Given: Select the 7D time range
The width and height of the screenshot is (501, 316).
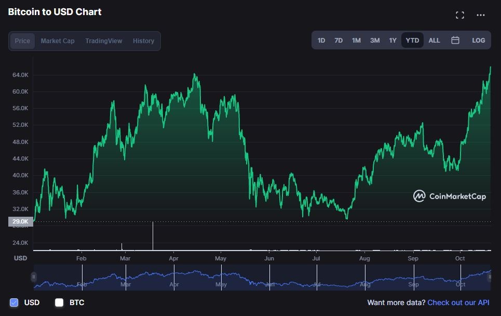Looking at the screenshot, I should coord(338,41).
